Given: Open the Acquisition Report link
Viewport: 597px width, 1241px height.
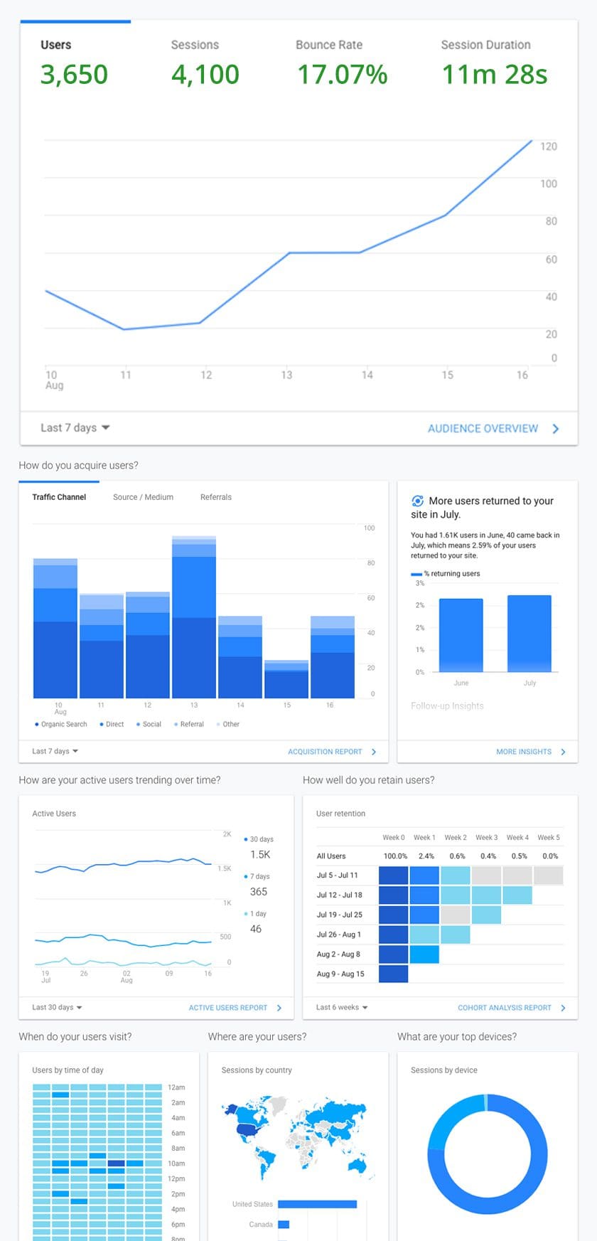Looking at the screenshot, I should tap(325, 752).
